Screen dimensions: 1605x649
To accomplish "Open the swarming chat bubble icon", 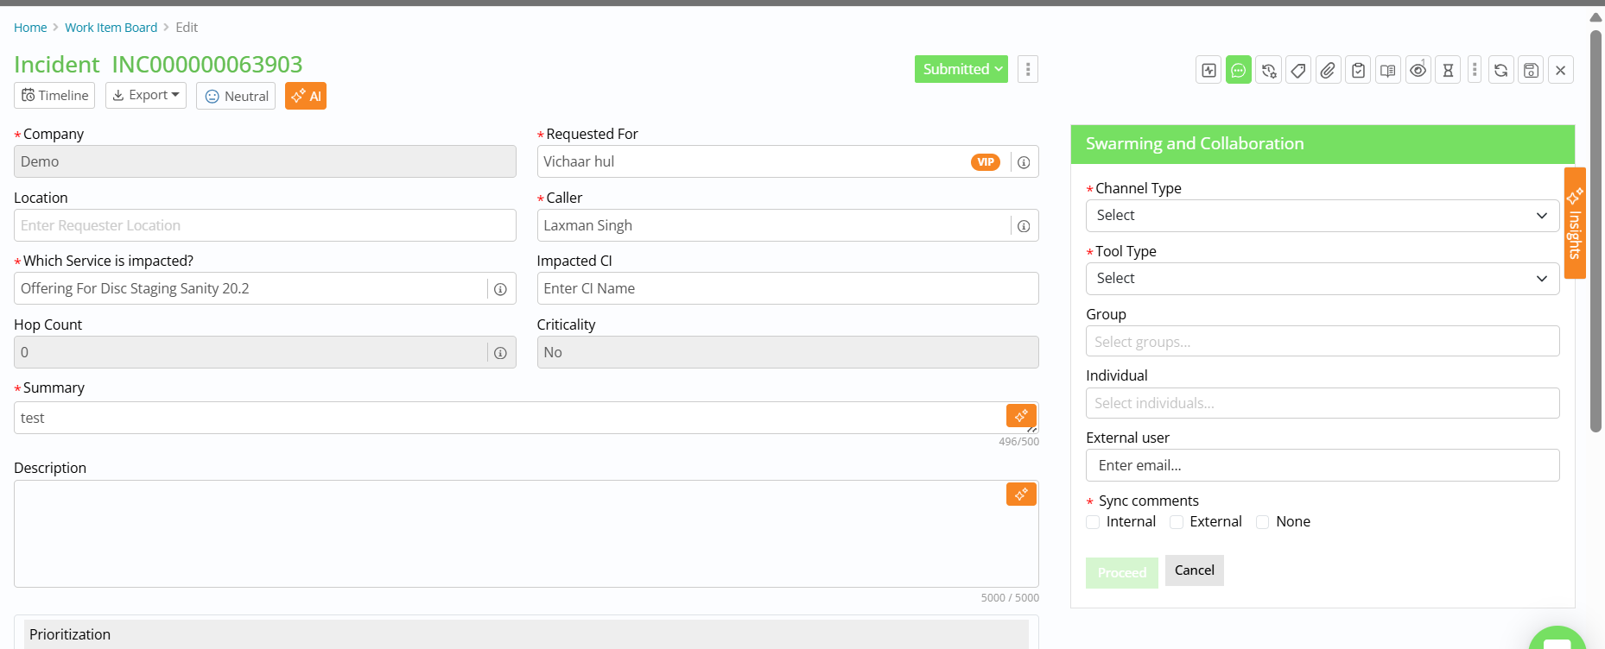I will [x=1239, y=70].
